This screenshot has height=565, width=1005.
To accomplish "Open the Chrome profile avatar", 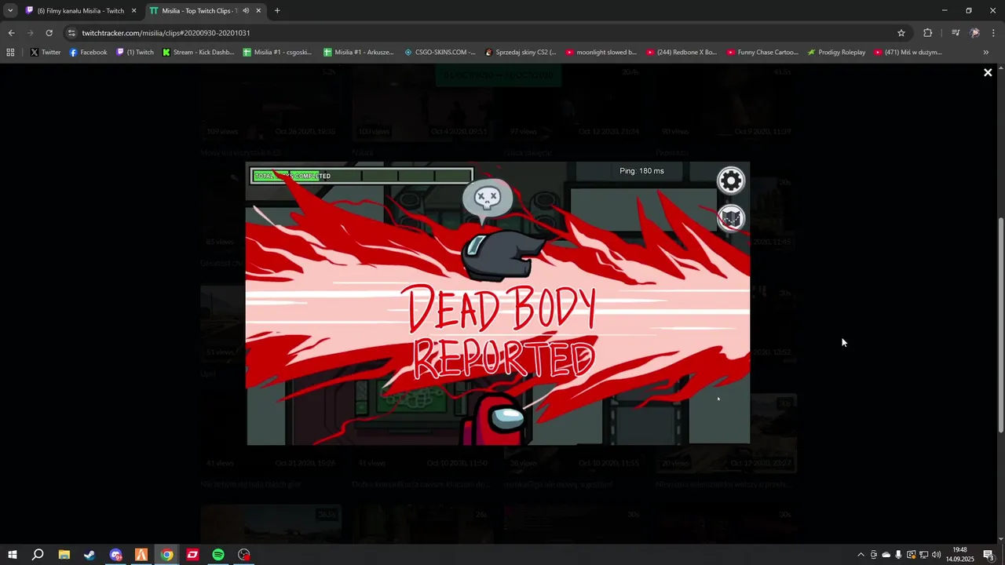I will [974, 33].
